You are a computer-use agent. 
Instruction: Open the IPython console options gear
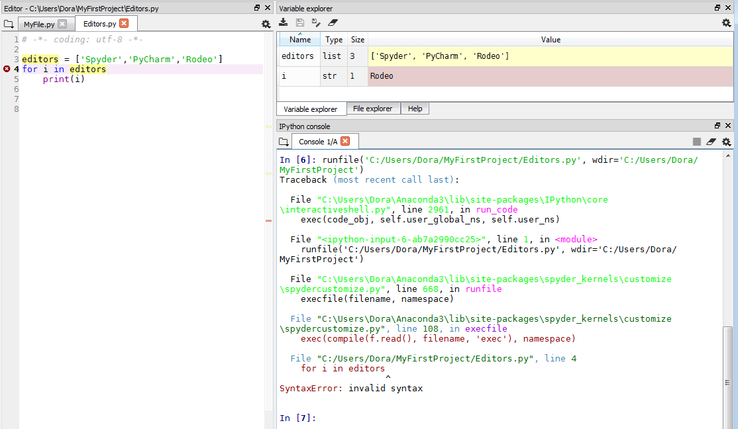[x=727, y=142]
